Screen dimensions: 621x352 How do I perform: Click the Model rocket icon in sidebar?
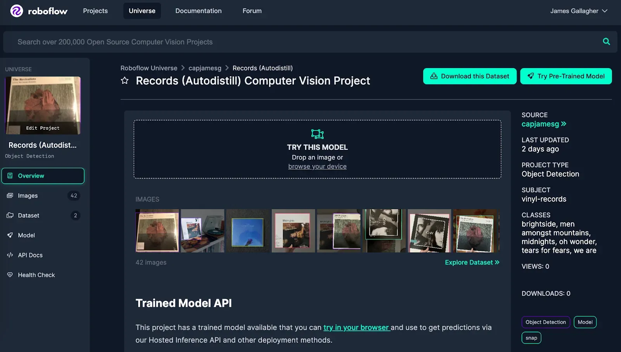point(10,235)
